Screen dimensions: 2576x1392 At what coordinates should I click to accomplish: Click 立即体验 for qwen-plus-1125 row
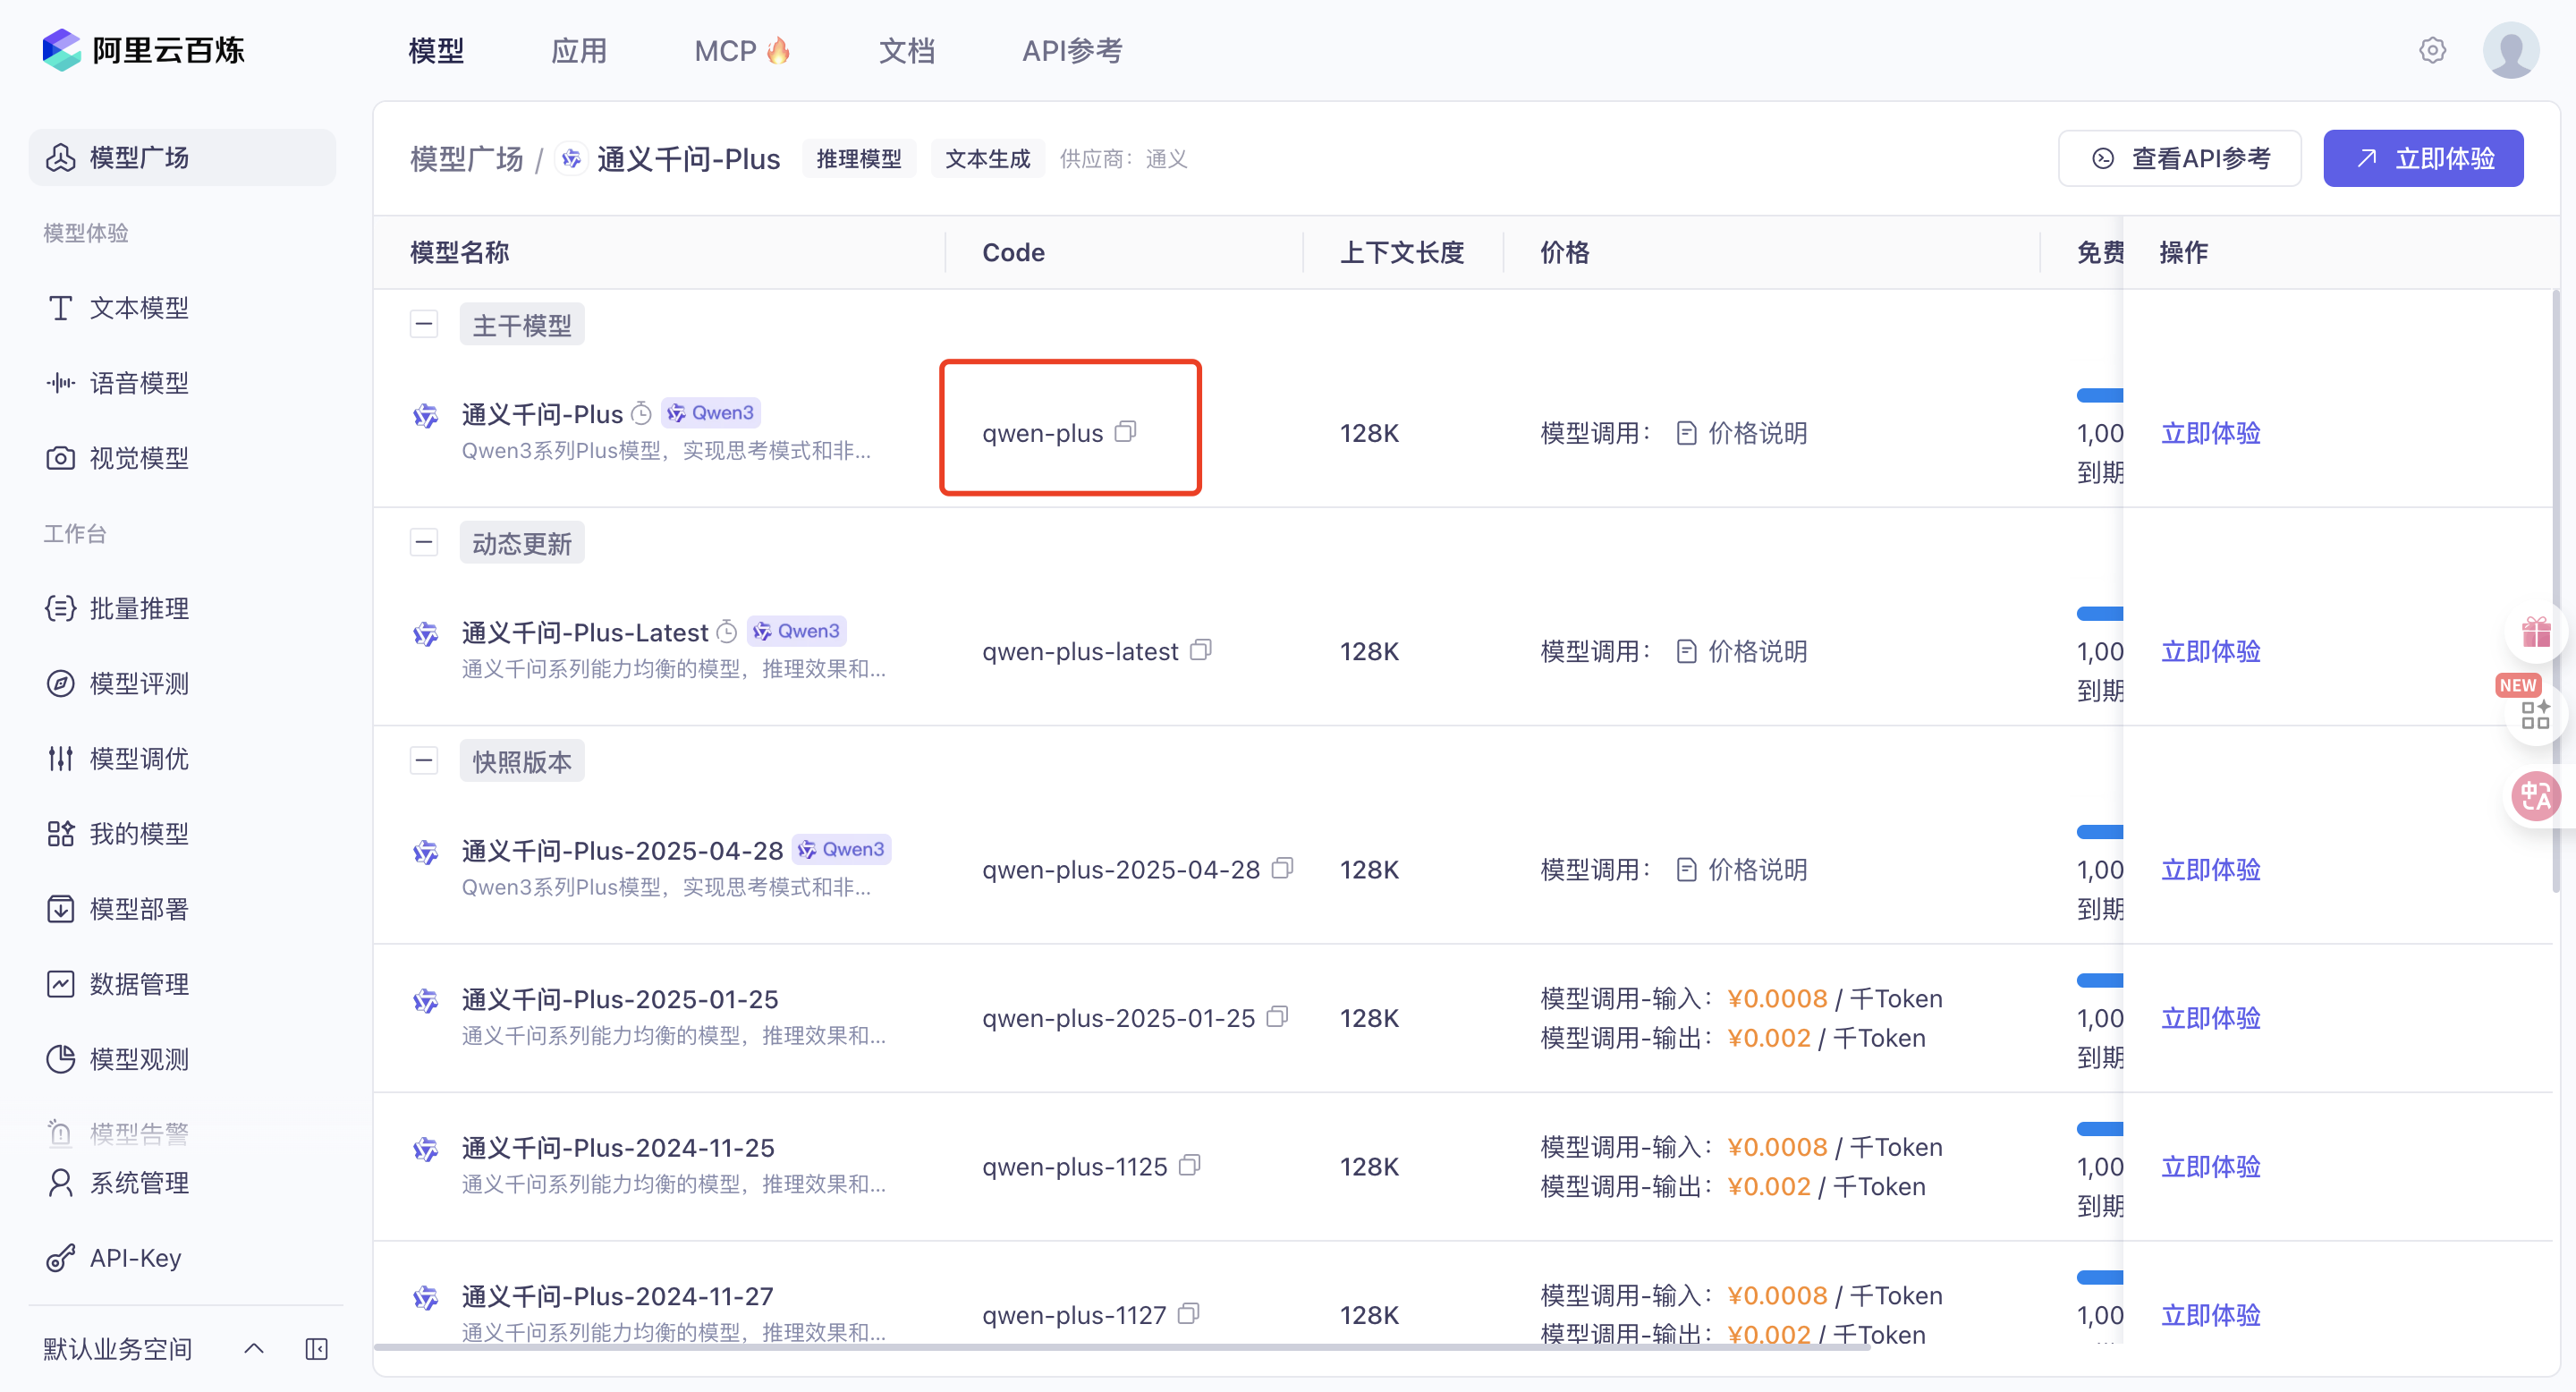pyautogui.click(x=2211, y=1166)
